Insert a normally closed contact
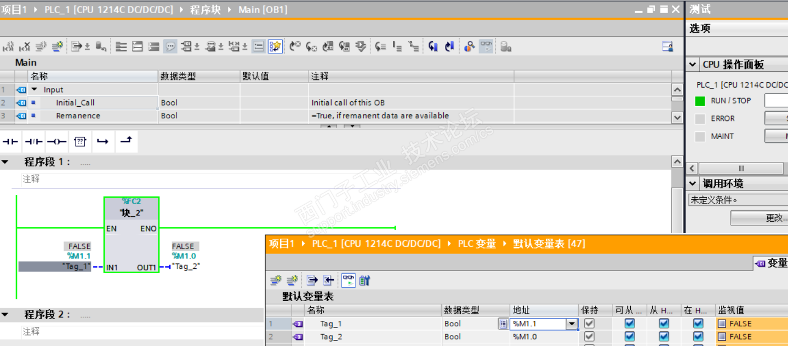This screenshot has height=346, width=788. pos(34,142)
